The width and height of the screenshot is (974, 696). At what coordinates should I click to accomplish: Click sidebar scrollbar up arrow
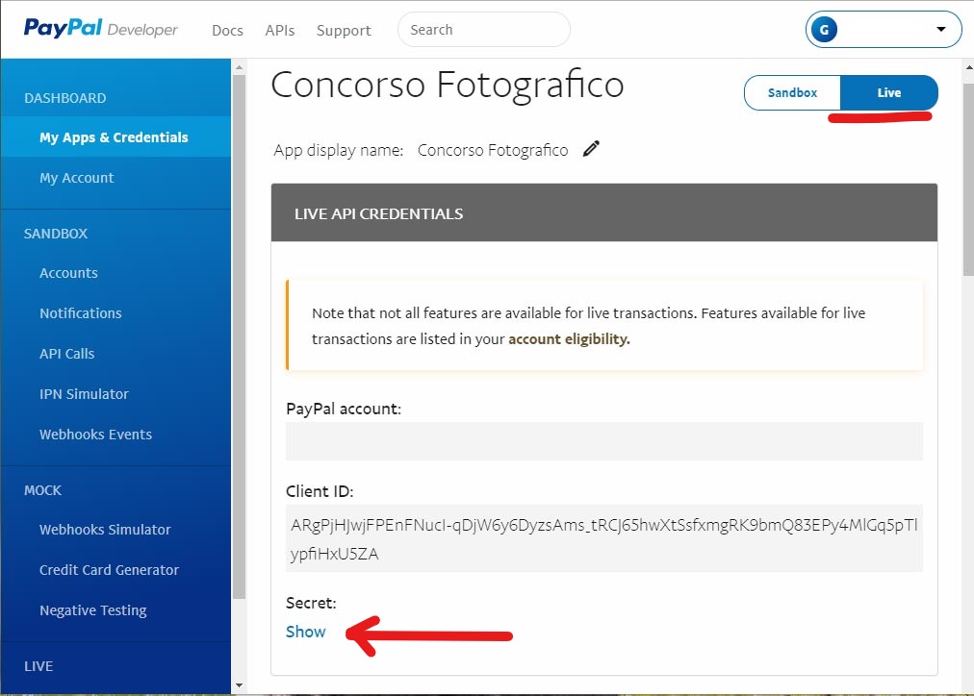pos(239,66)
